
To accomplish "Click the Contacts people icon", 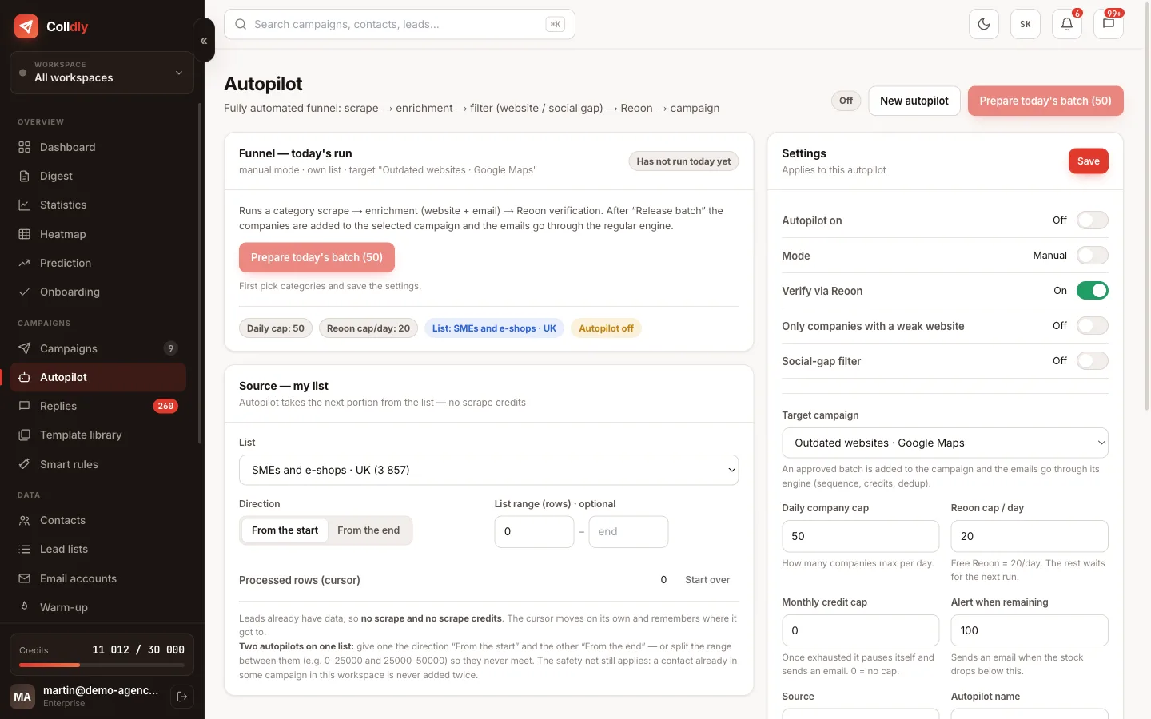I will point(24,520).
